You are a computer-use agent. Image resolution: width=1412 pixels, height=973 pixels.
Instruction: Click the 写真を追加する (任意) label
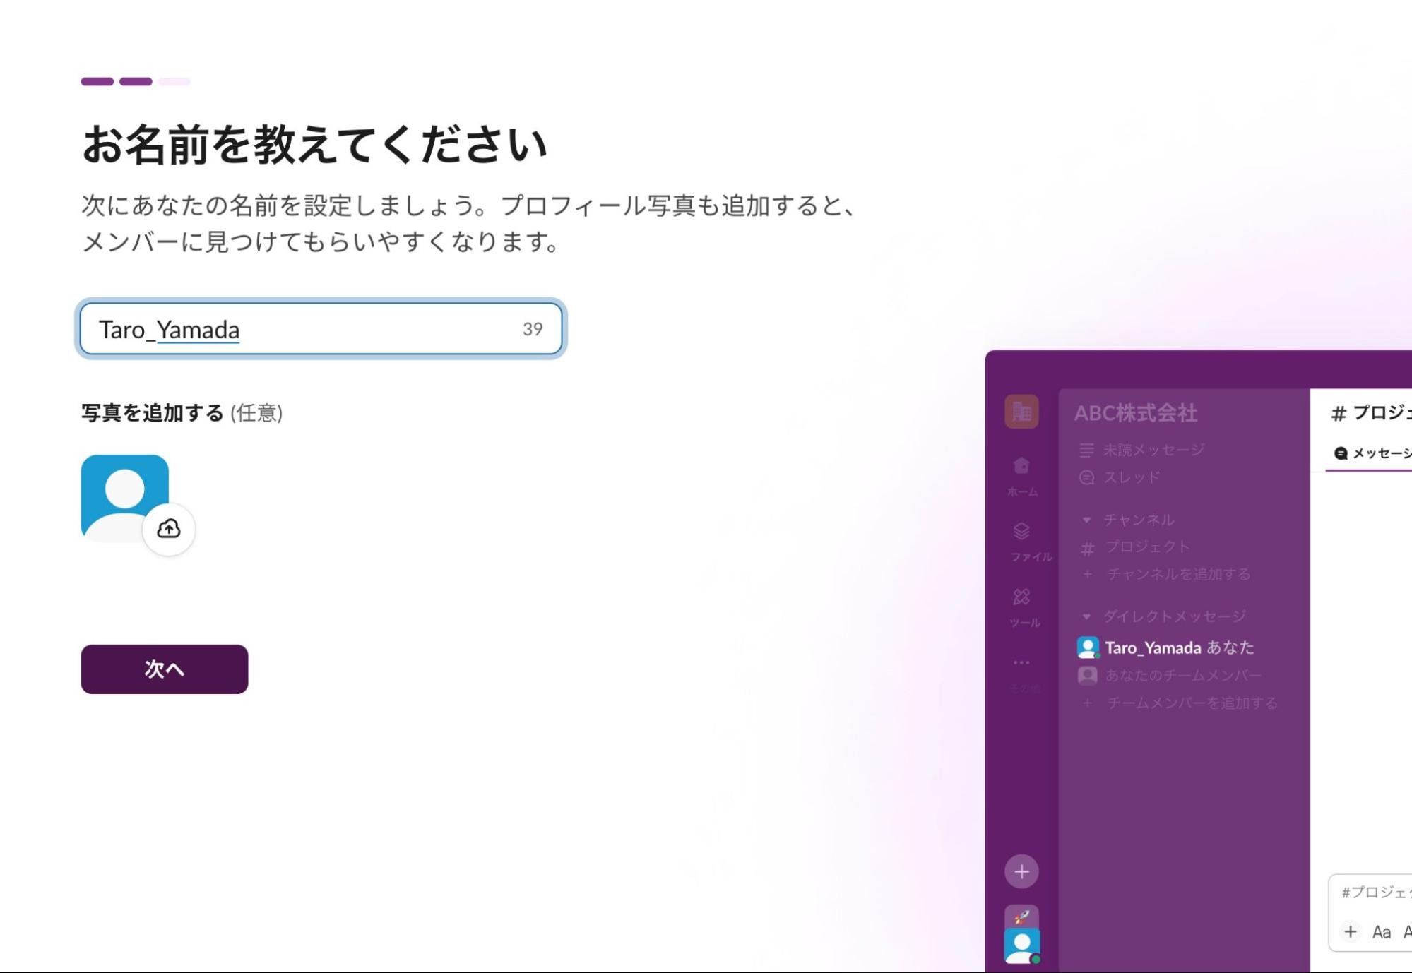(182, 412)
